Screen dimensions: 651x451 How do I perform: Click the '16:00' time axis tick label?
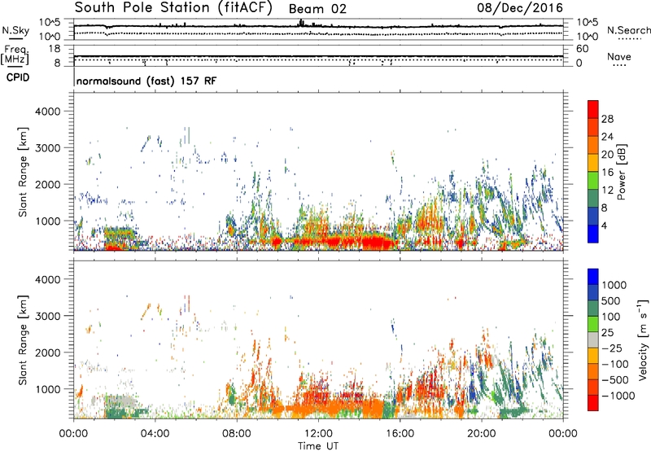[x=400, y=434]
